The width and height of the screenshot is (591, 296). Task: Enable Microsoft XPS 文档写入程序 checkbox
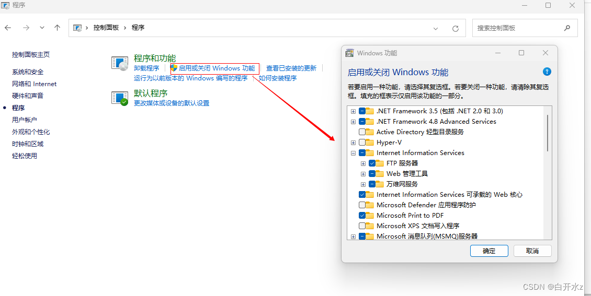[x=362, y=226]
